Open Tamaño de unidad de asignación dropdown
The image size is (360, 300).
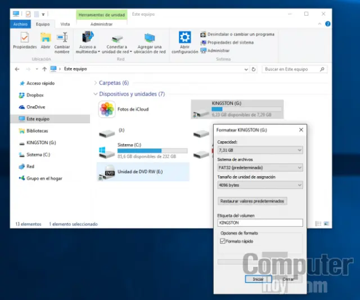coord(260,185)
